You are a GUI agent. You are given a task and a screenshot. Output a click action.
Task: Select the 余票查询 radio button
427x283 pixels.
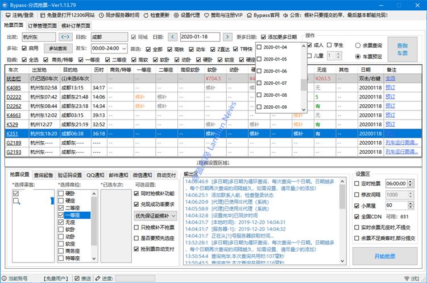358,46
